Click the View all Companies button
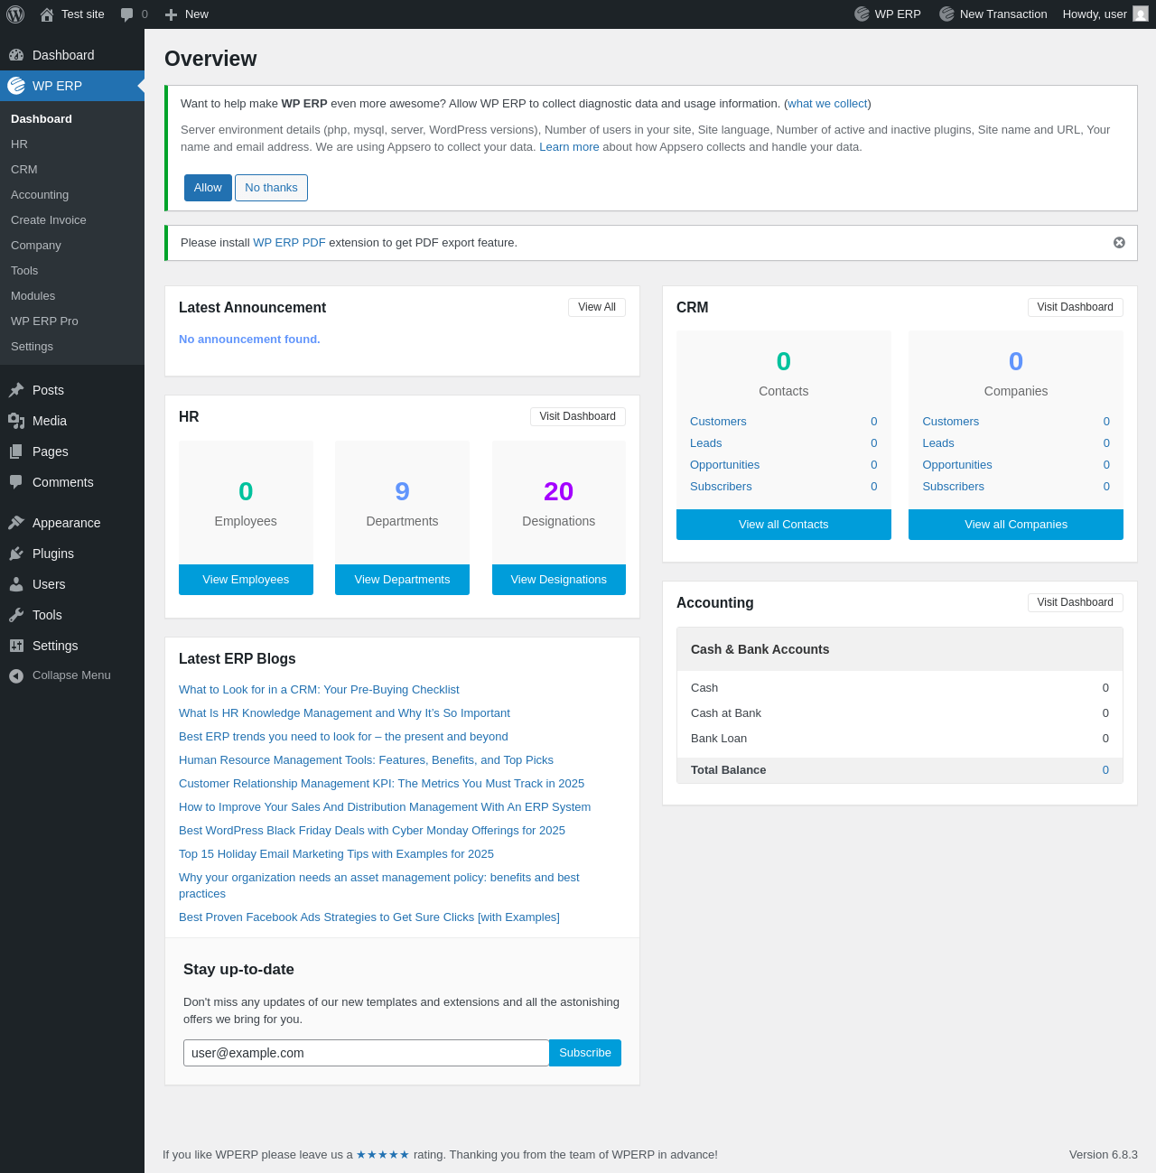 coord(1016,525)
